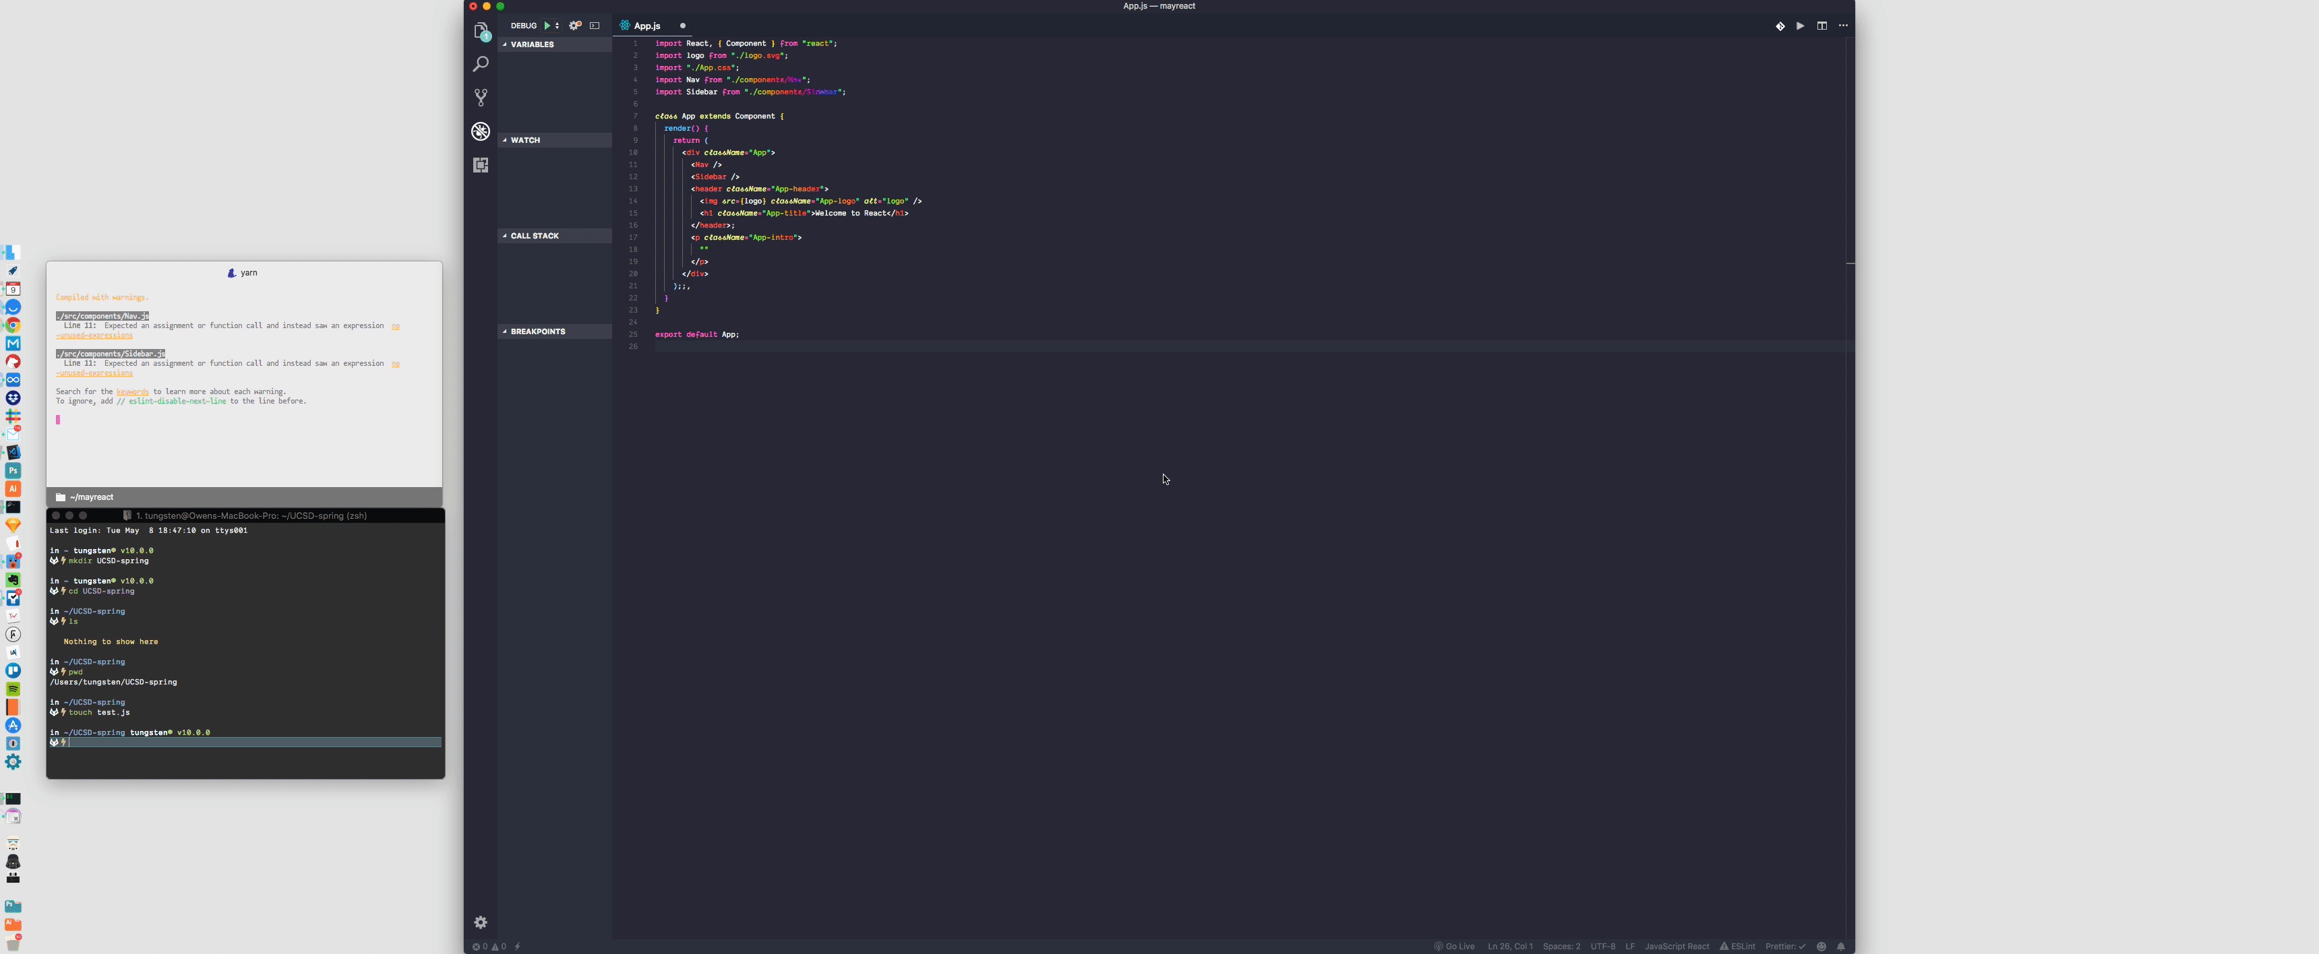Viewport: 2319px width, 954px height.
Task: Click the diamond icon in editor toolbar
Action: [x=1780, y=26]
